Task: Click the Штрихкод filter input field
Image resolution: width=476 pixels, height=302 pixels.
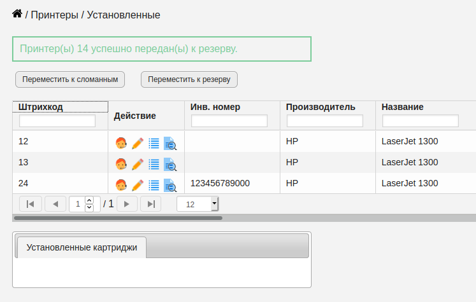Action: [57, 121]
